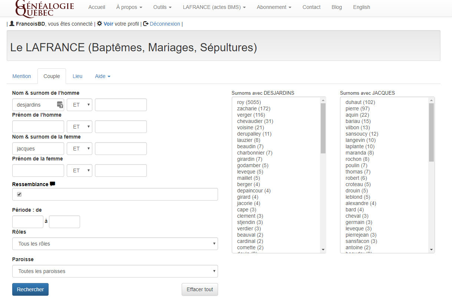Select 'voisine (21)' in the list
The image size is (452, 302).
251,127
